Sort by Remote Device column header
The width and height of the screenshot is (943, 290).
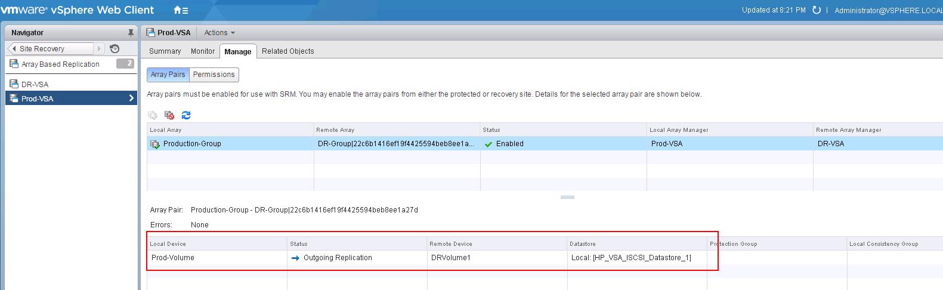[x=497, y=243]
